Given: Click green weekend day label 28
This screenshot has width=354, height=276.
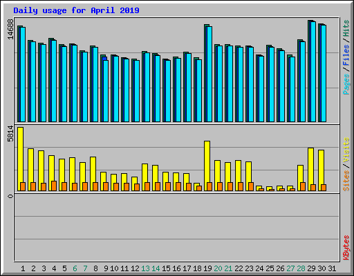Looking at the screenshot, I should click(301, 268).
